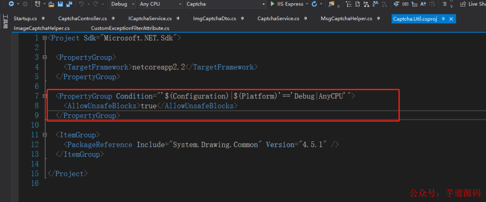This screenshot has height=202, width=486.
Task: Switch to the ImgCaptchaDto.cs tab
Action: pos(215,18)
